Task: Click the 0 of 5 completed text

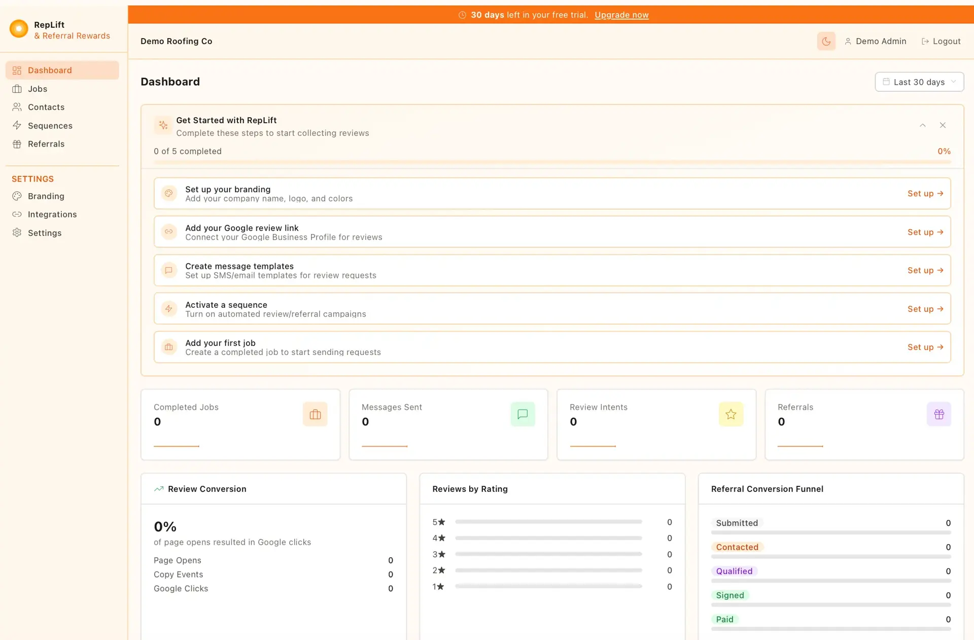Action: click(x=188, y=151)
